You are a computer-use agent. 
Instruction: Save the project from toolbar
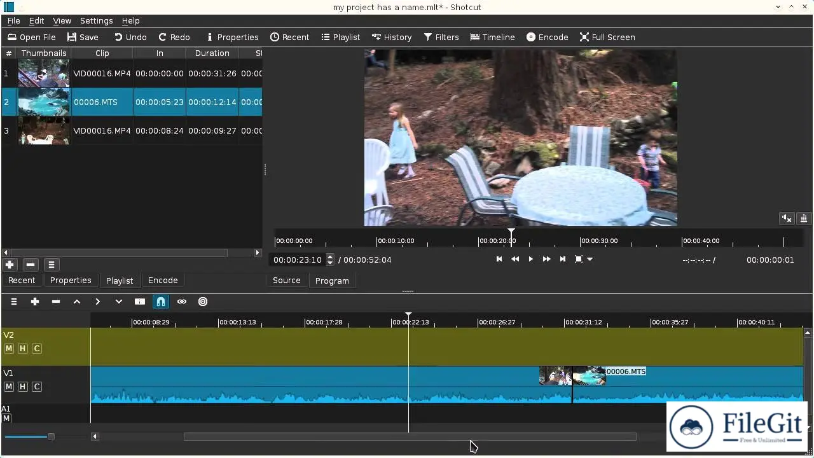point(83,37)
